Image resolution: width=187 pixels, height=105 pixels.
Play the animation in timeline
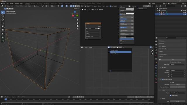[x=79, y=97]
